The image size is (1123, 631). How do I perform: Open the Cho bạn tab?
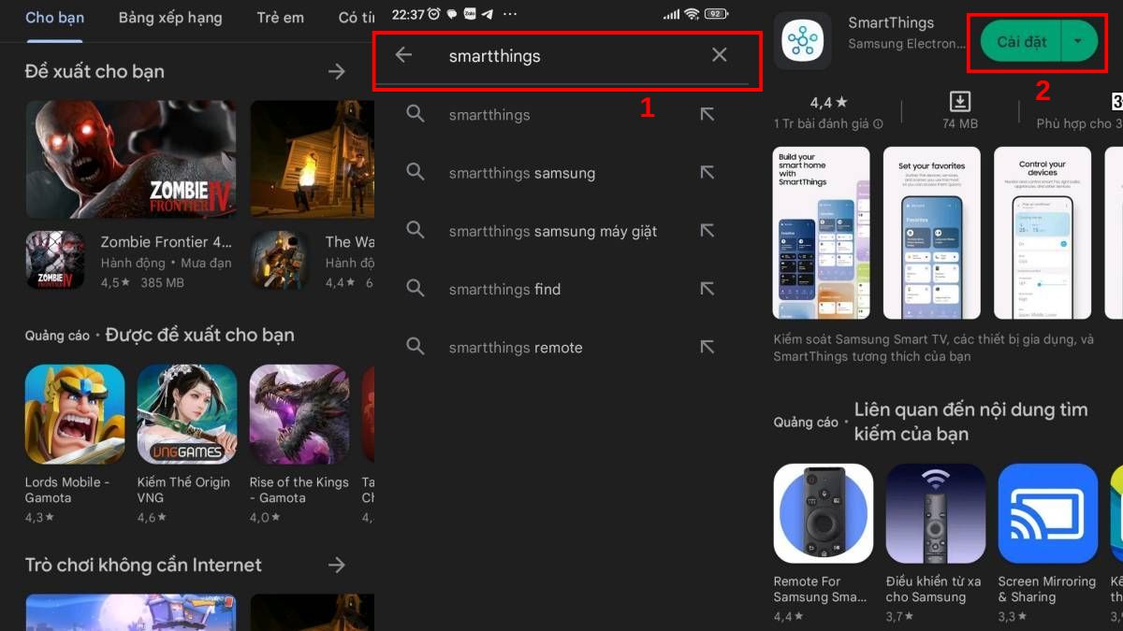54,18
